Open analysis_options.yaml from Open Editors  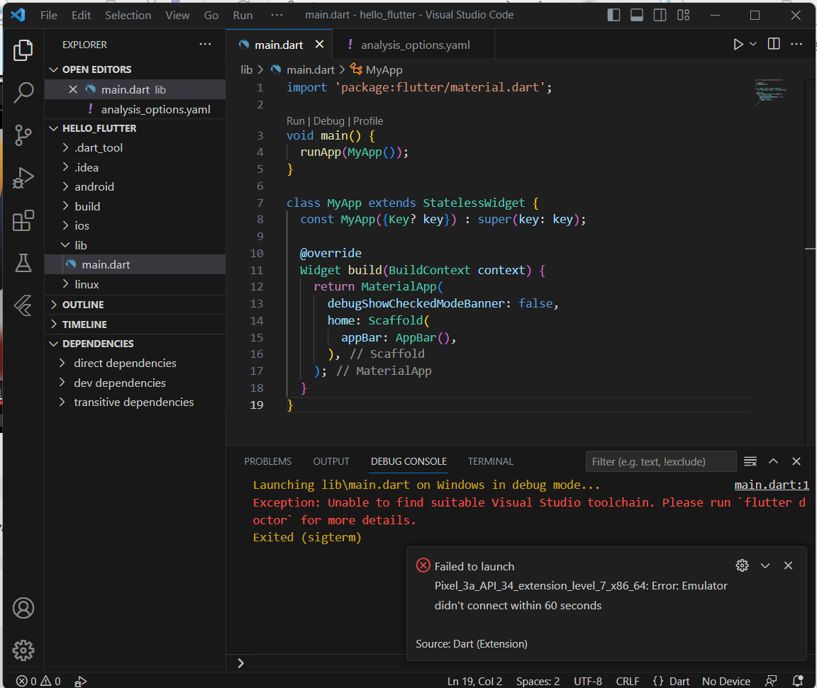pos(135,109)
